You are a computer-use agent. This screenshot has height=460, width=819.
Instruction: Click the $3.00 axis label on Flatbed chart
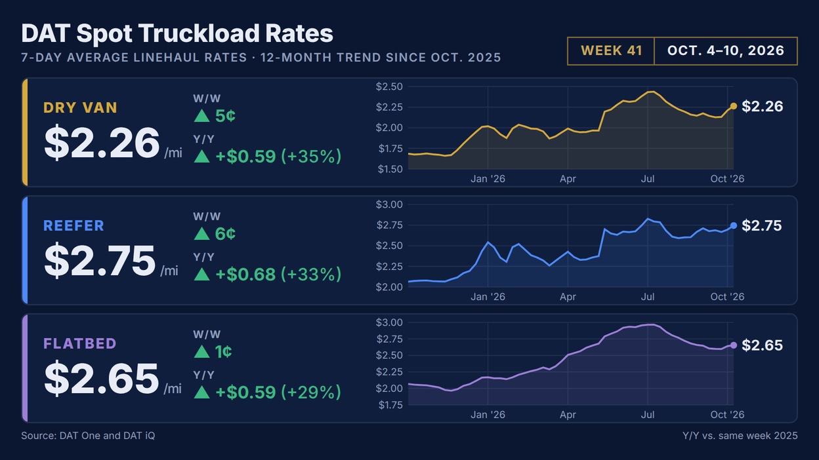[389, 322]
